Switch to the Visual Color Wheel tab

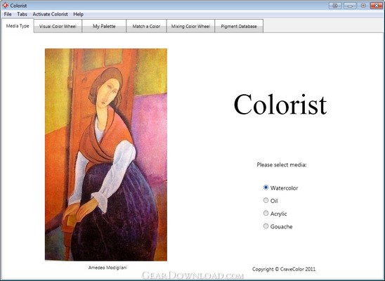coord(58,26)
